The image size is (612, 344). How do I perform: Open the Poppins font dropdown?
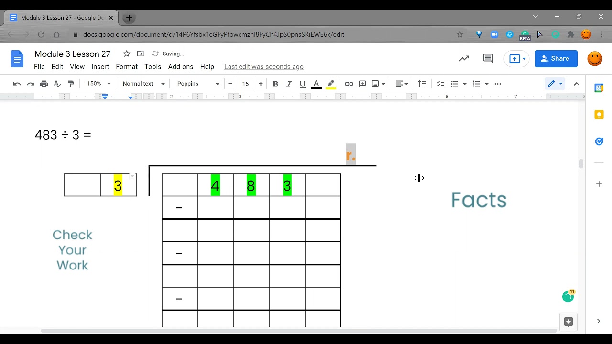point(198,84)
